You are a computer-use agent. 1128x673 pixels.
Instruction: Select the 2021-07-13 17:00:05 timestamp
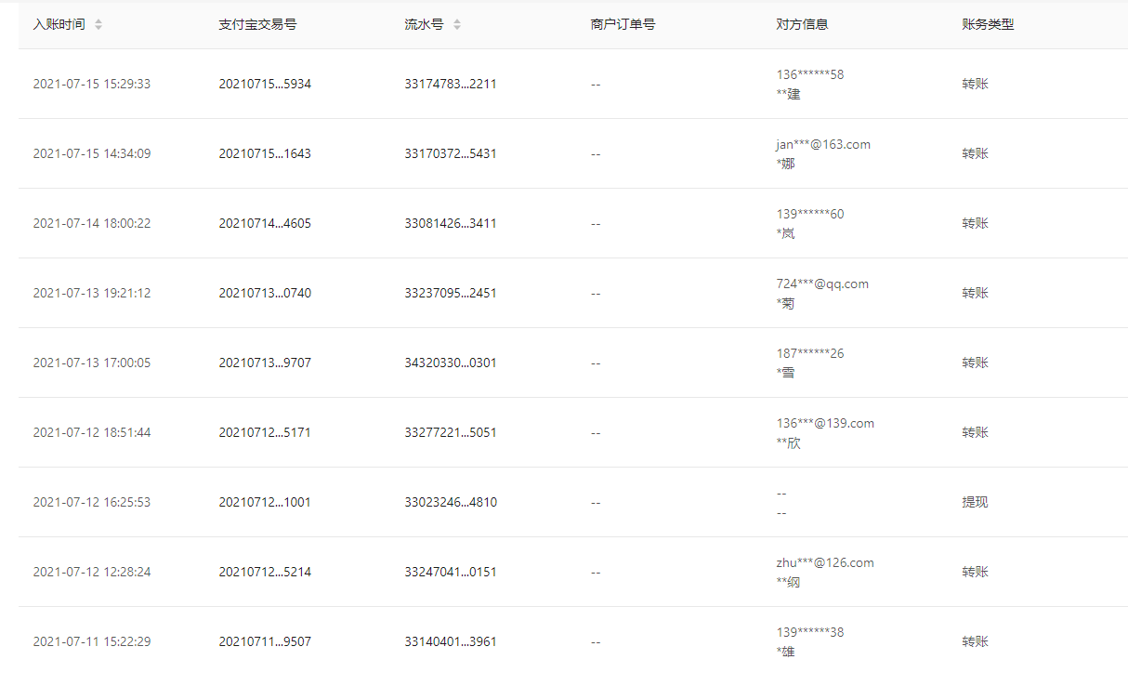tap(91, 363)
